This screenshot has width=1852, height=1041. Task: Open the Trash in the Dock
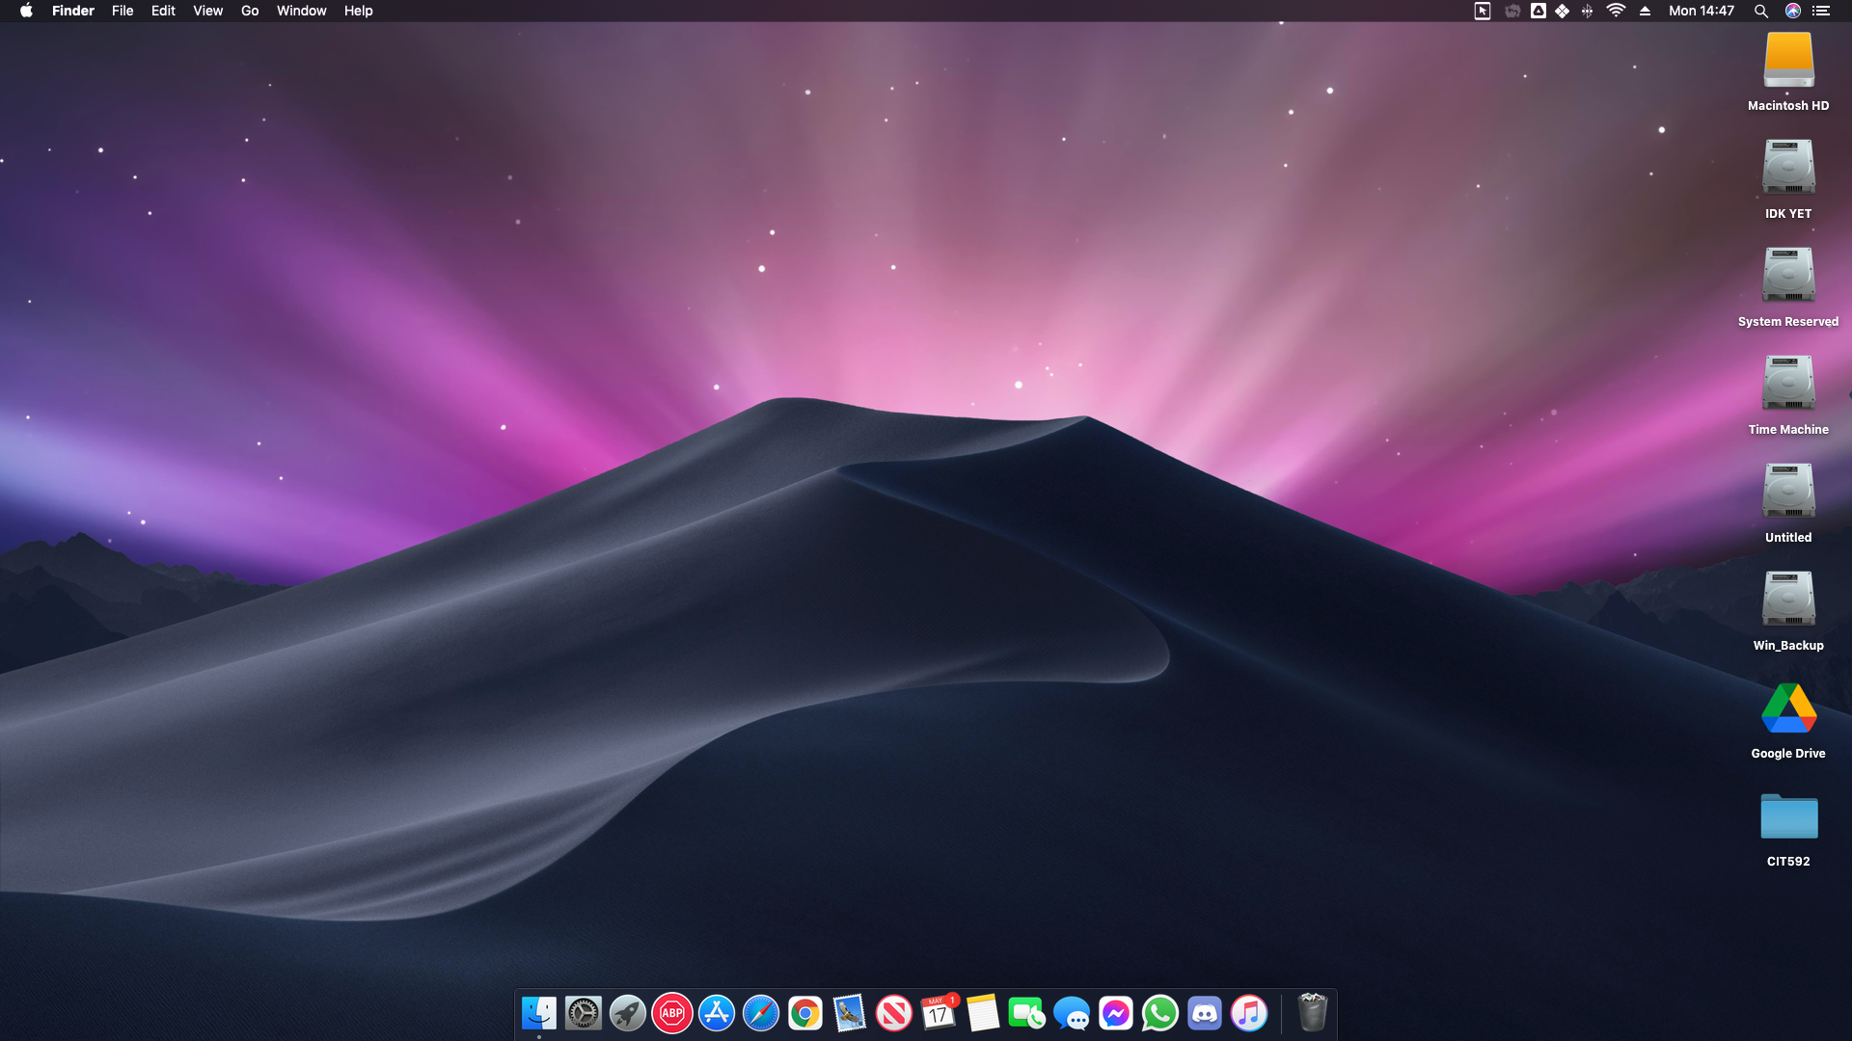pyautogui.click(x=1312, y=1013)
